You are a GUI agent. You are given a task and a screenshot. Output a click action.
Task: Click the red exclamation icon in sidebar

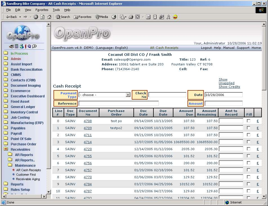pos(25,46)
